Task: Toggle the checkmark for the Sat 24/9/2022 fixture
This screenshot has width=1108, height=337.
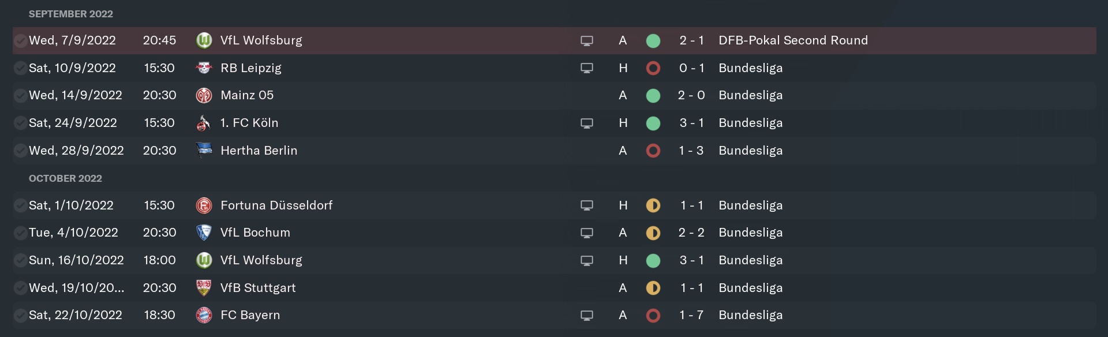Action: (x=20, y=123)
